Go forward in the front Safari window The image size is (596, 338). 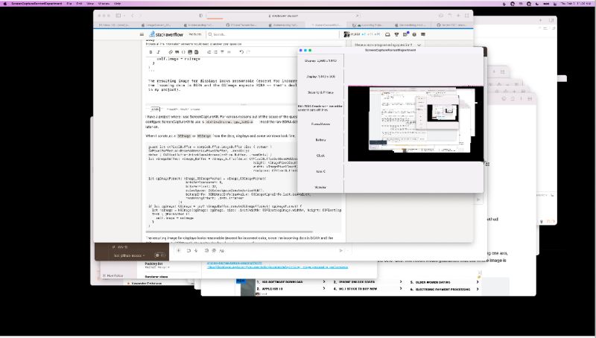click(x=141, y=16)
